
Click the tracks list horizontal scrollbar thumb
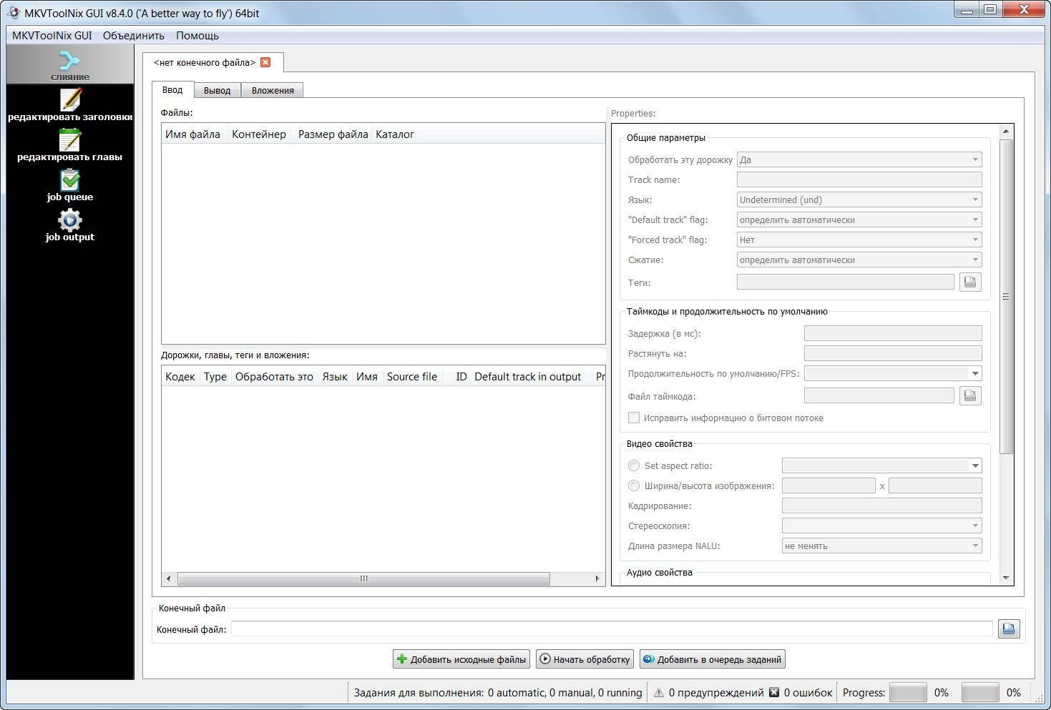tap(363, 578)
